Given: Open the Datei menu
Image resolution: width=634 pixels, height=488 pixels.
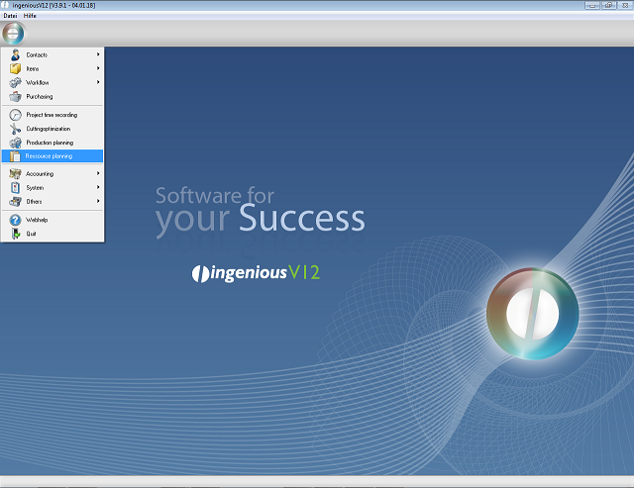Looking at the screenshot, I should pyautogui.click(x=10, y=16).
